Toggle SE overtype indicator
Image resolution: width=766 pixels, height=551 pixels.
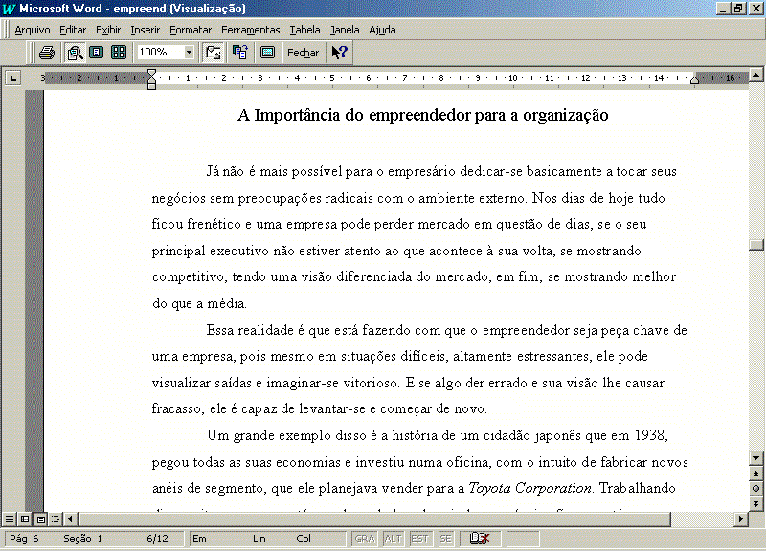click(x=445, y=539)
